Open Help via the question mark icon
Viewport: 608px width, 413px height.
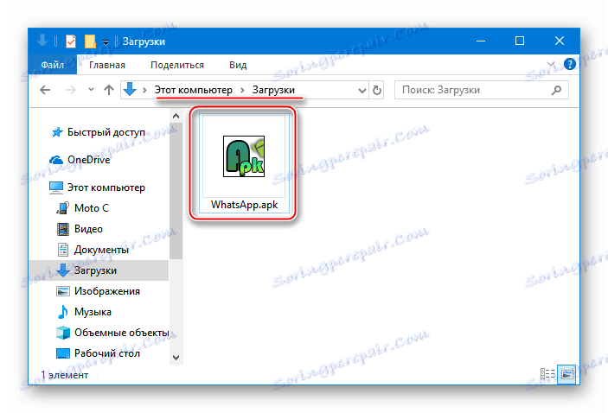pos(570,64)
